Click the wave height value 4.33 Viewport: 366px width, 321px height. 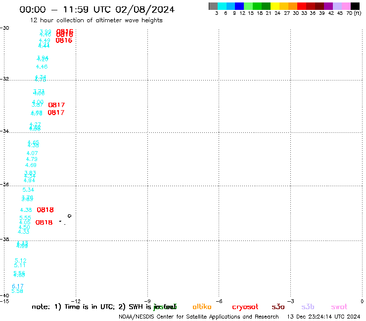(x=24, y=232)
